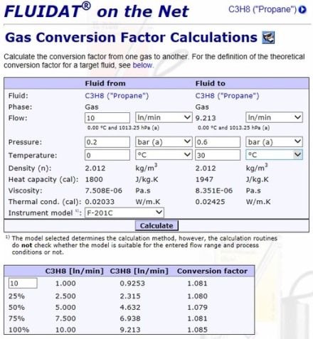This screenshot has height=339, width=313.
Task: Click the results table flow input 10
Action: tap(23, 283)
